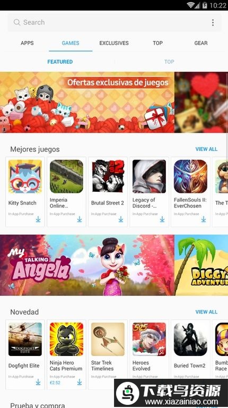Tap the search magnifier icon
The image size is (228, 408).
click(17, 22)
